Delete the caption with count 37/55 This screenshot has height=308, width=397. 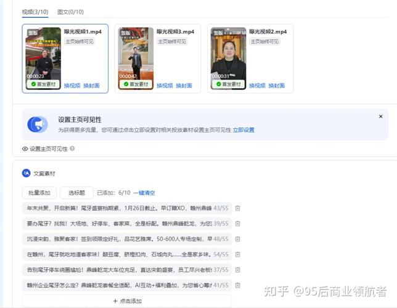(237, 270)
